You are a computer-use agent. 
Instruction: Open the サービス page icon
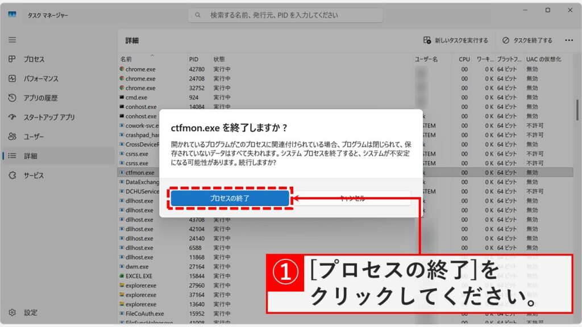click(x=13, y=175)
